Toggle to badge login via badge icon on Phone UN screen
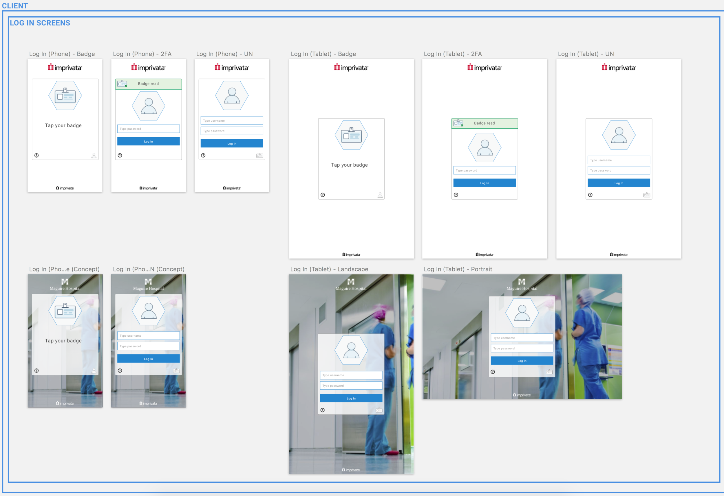This screenshot has width=724, height=496. click(x=259, y=155)
